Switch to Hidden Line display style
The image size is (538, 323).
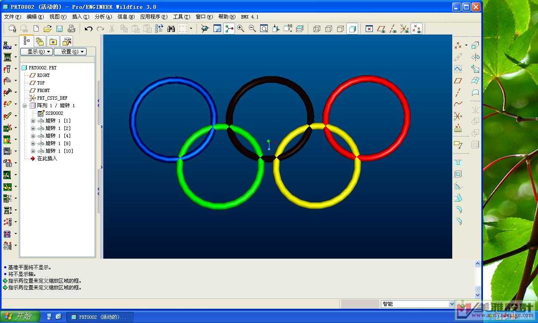click(x=329, y=29)
